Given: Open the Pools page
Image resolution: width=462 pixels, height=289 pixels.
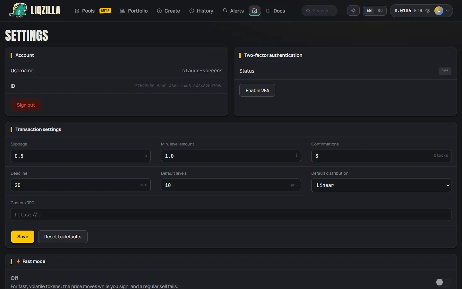Looking at the screenshot, I should 85,11.
